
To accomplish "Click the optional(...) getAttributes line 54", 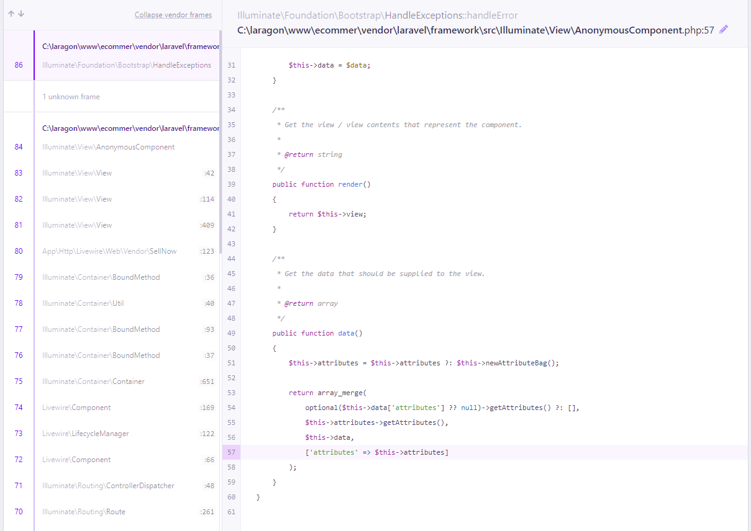I will tap(442, 408).
